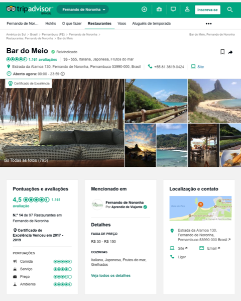Open the location map preview
Viewport: 241px width, 301px height.
tap(200, 208)
